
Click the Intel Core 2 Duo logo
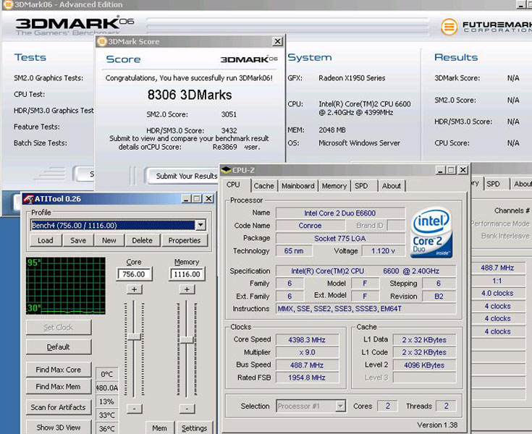click(x=431, y=233)
